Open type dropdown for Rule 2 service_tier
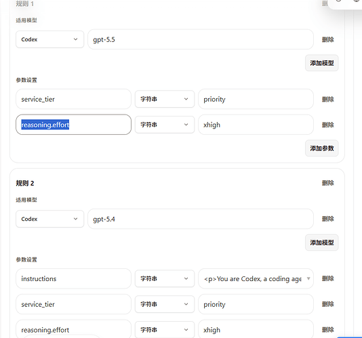Screen dimensions: 362x338 point(165,304)
